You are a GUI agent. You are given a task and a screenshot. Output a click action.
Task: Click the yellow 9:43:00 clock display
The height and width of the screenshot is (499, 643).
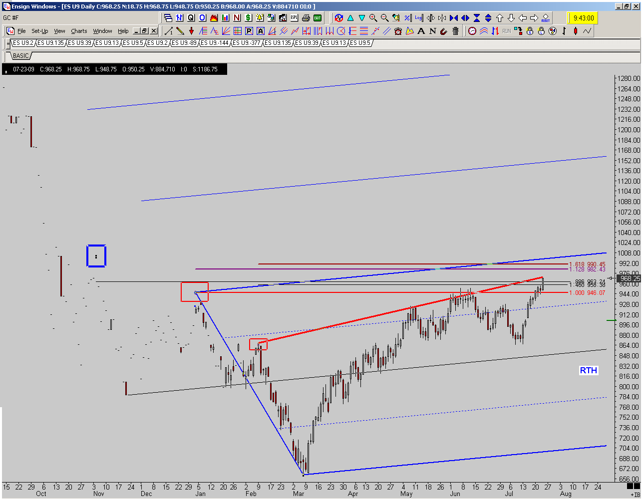(583, 18)
